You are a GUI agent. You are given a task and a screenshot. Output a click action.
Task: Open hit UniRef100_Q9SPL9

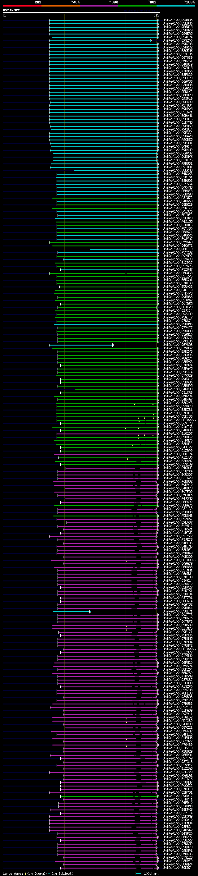click(x=178, y=99)
